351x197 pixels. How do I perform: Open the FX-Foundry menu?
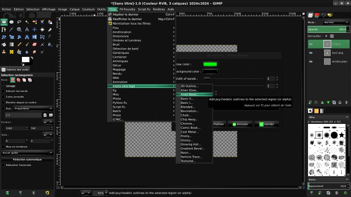tap(127, 9)
